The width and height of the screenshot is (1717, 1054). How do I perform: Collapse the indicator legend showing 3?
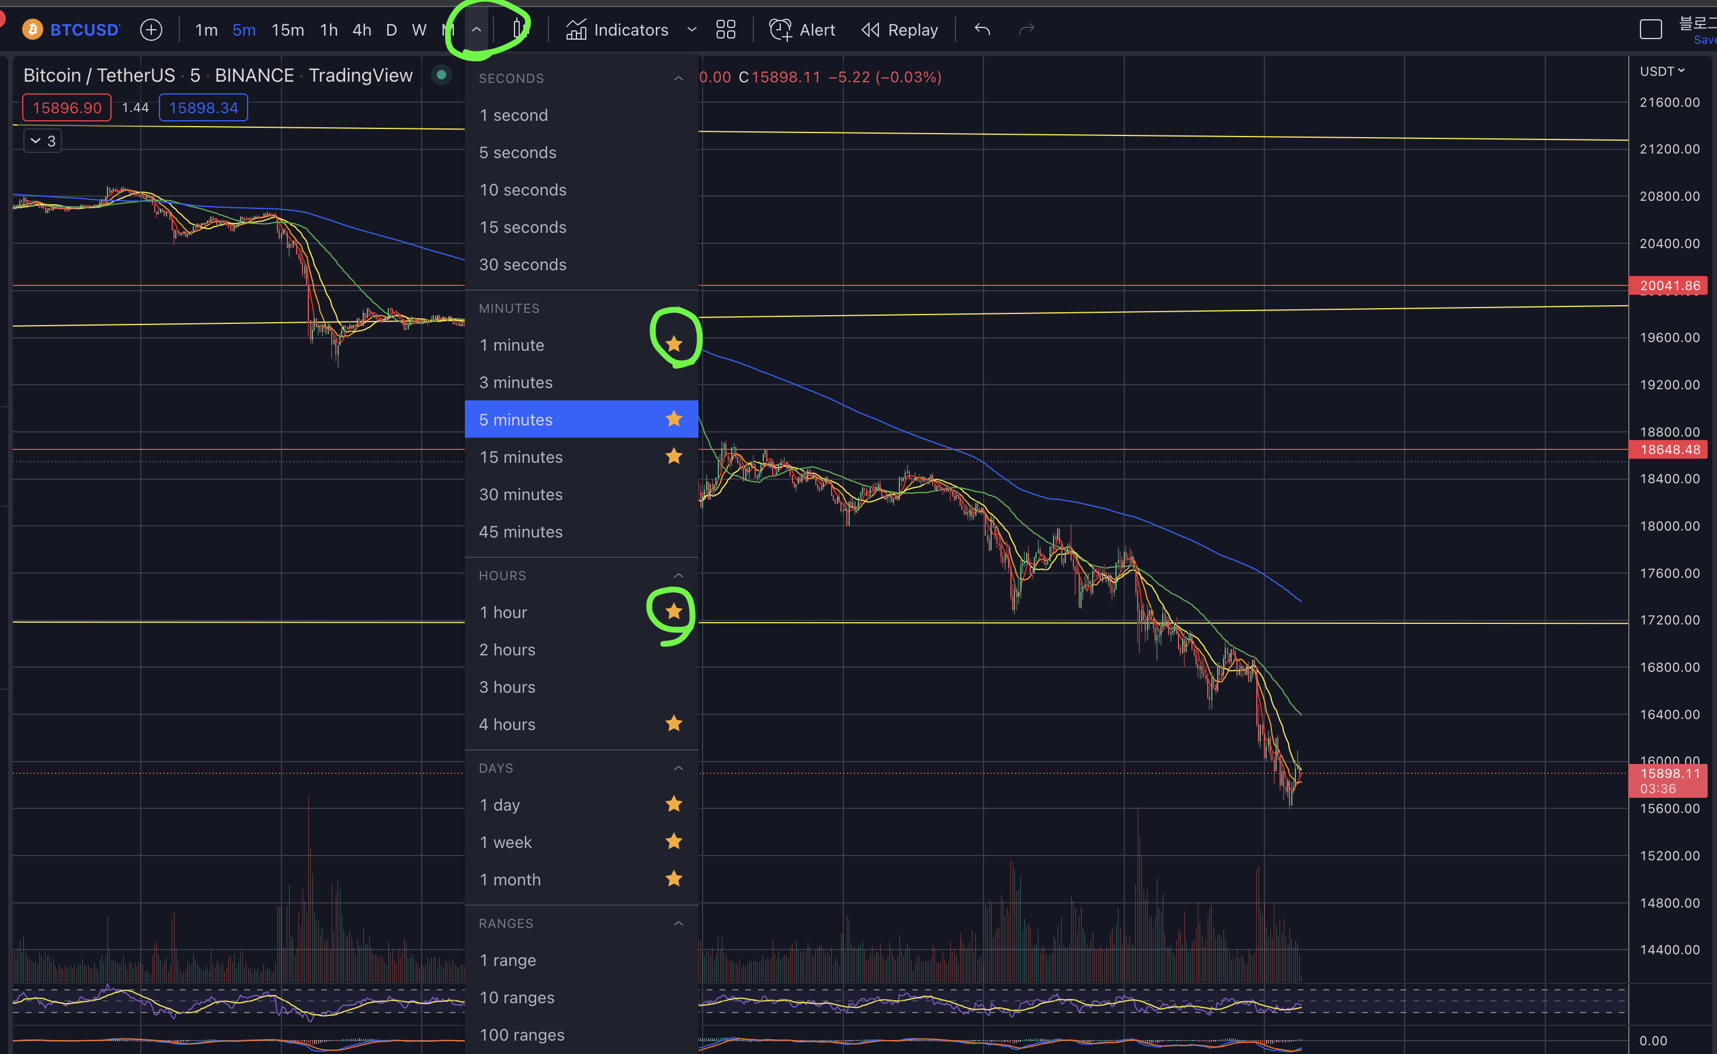[x=43, y=141]
